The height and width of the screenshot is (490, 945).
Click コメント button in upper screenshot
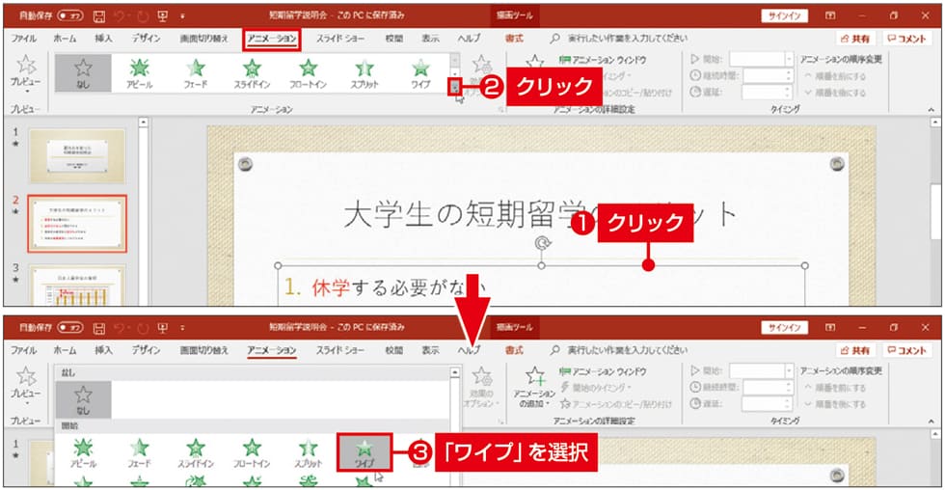[906, 39]
